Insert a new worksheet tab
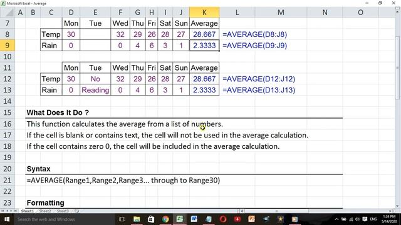 pyautogui.click(x=76, y=211)
